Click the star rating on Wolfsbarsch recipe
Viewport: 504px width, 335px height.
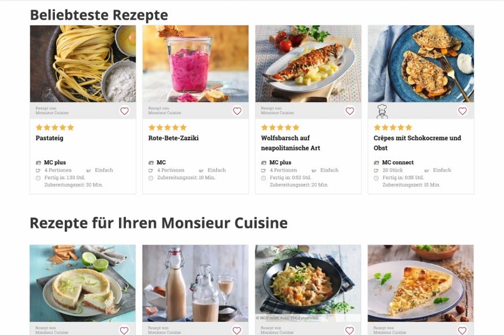pyautogui.click(x=280, y=128)
